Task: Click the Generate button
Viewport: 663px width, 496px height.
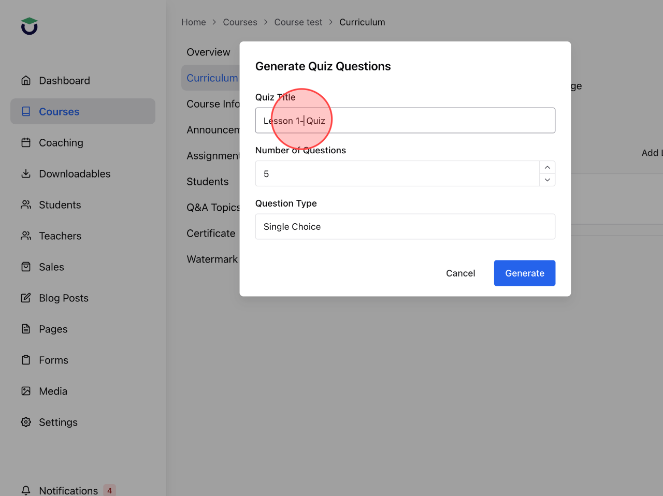Action: [x=525, y=273]
